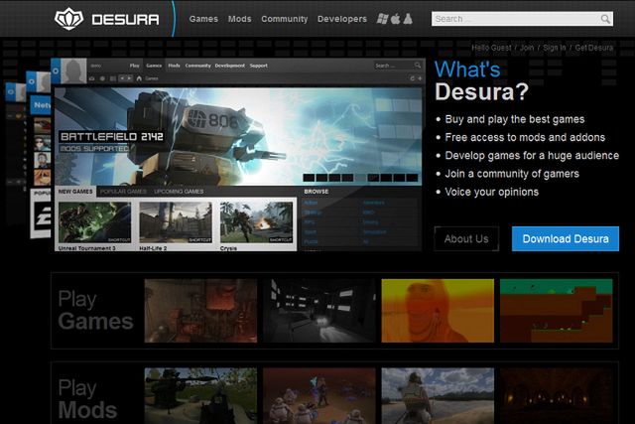
Task: Open the orange hooded figure game thumbnail
Action: 438,311
